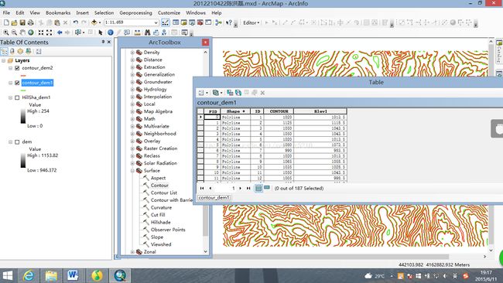Click the Full Extent globe icon

(x=31, y=32)
